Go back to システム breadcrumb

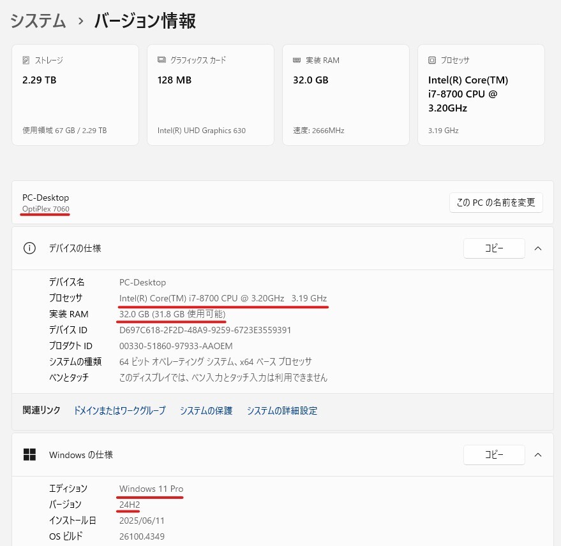(x=38, y=20)
